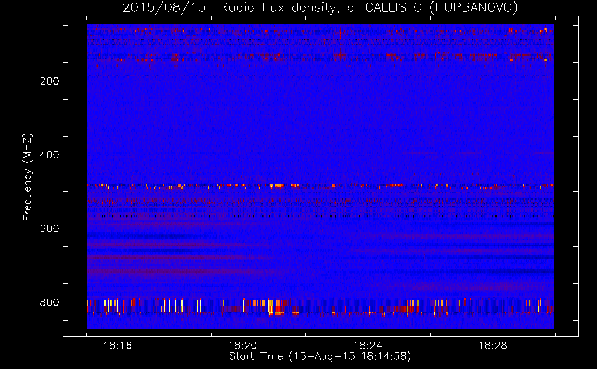Viewport: 597px width, 369px height.
Task: Click the '18:16' time axis label
Action: point(117,346)
